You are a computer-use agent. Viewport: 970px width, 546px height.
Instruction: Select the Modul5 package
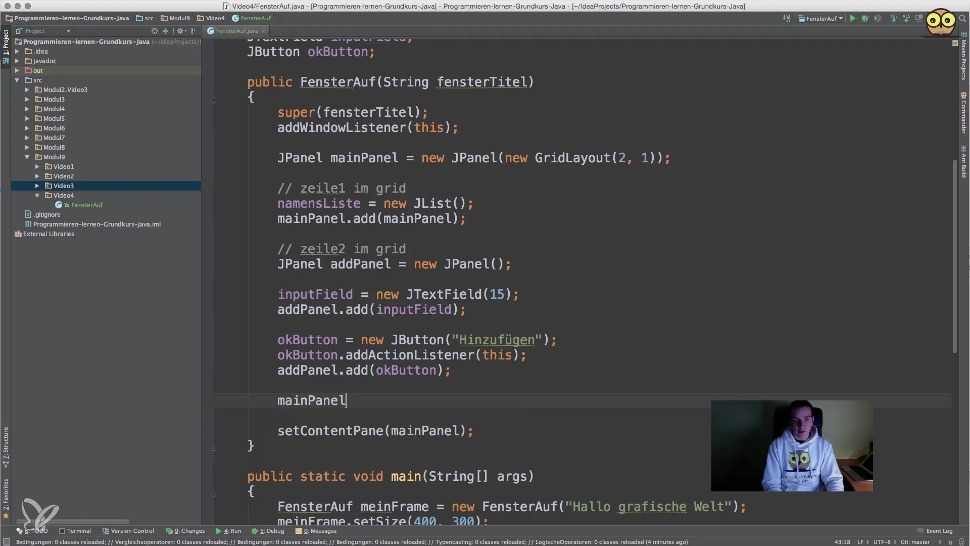tap(54, 119)
